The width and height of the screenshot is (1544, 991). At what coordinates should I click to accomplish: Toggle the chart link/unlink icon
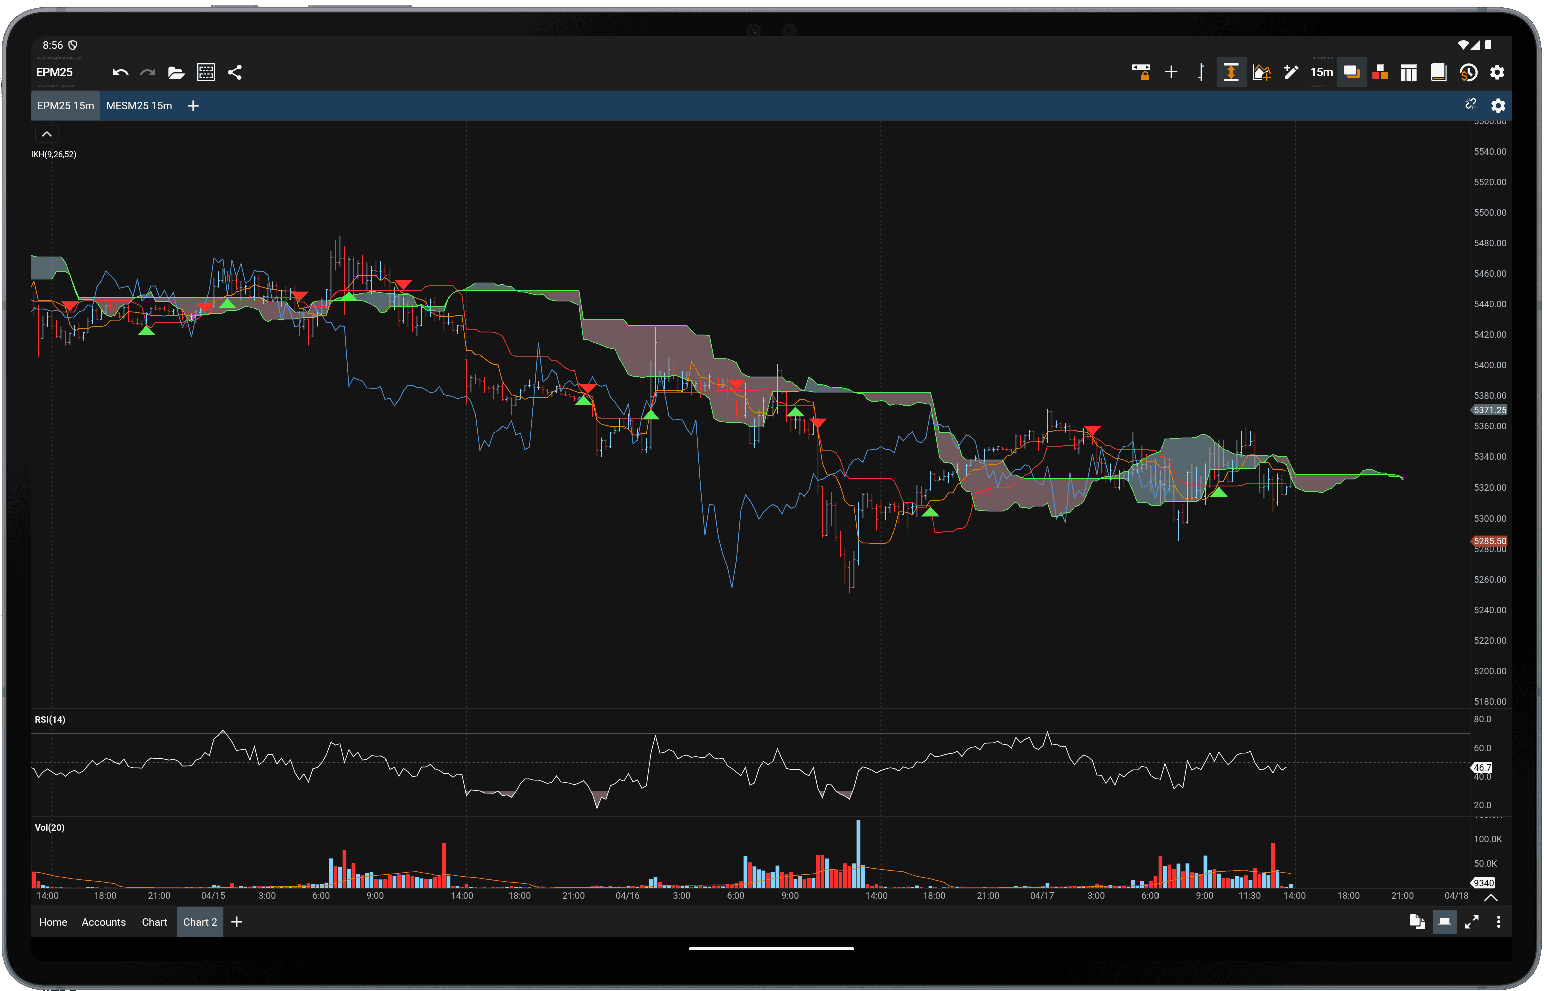[x=1471, y=104]
